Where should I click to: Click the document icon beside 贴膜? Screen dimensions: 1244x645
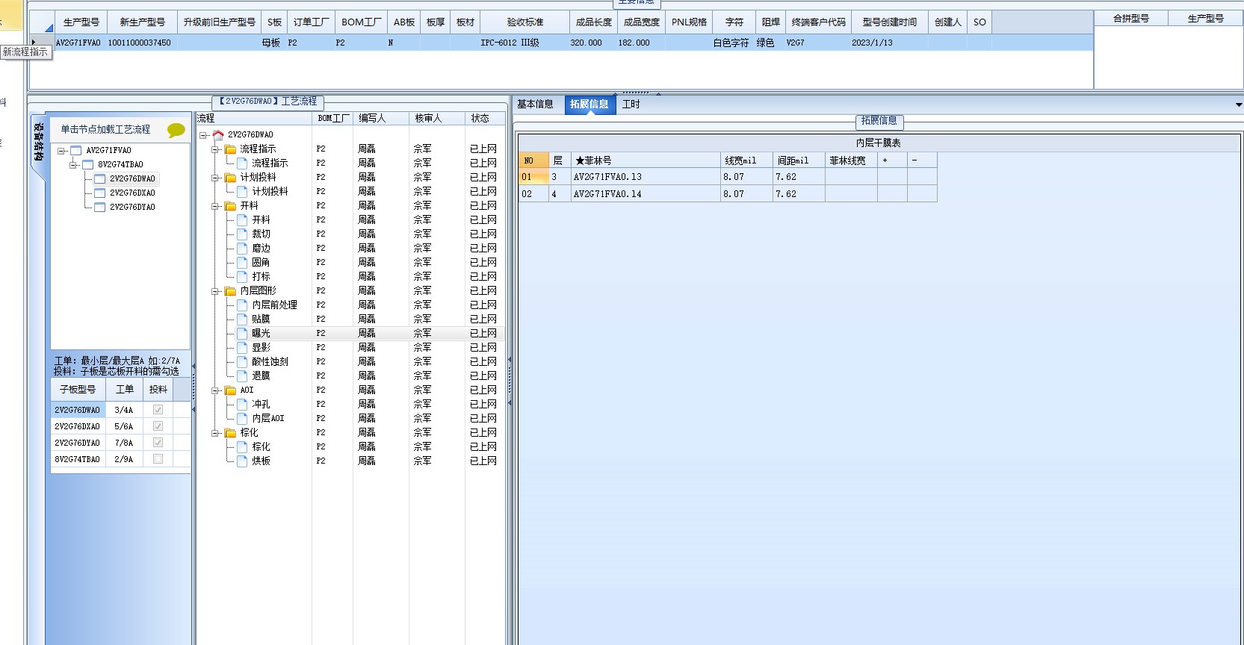tap(242, 320)
